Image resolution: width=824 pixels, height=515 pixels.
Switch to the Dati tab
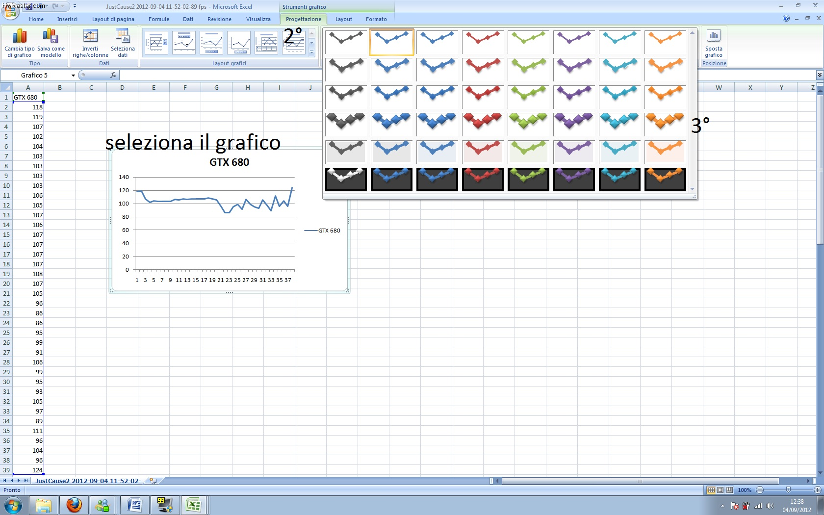tap(188, 19)
